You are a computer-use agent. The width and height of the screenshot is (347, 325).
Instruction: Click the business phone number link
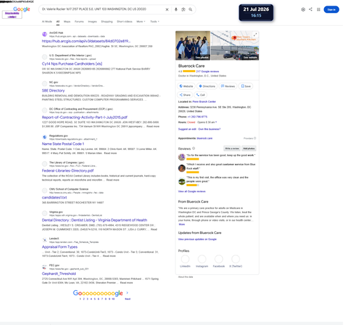pyautogui.click(x=197, y=117)
